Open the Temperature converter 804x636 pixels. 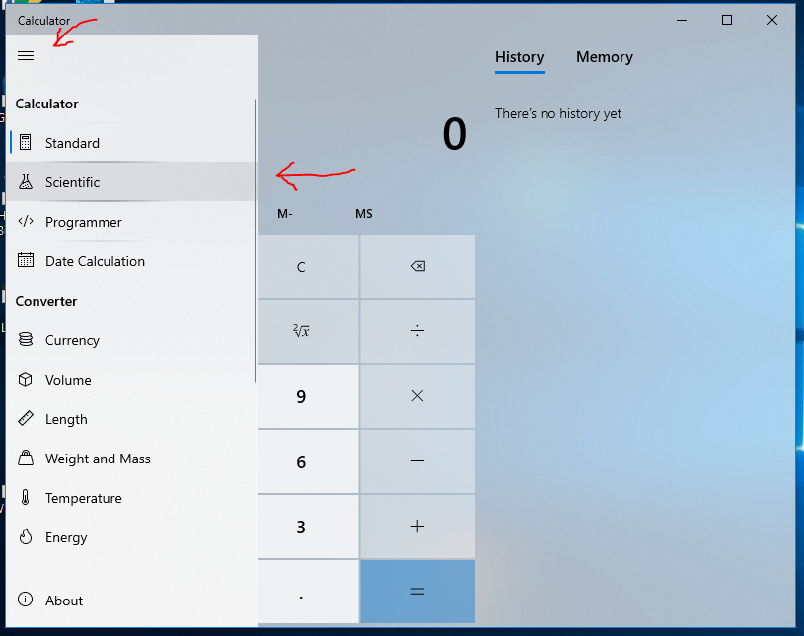point(131,498)
